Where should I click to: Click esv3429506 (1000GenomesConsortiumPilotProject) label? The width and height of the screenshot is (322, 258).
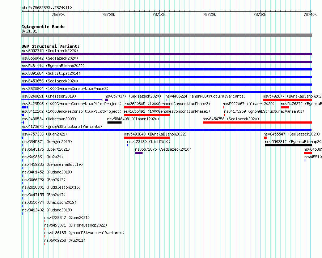click(x=72, y=104)
